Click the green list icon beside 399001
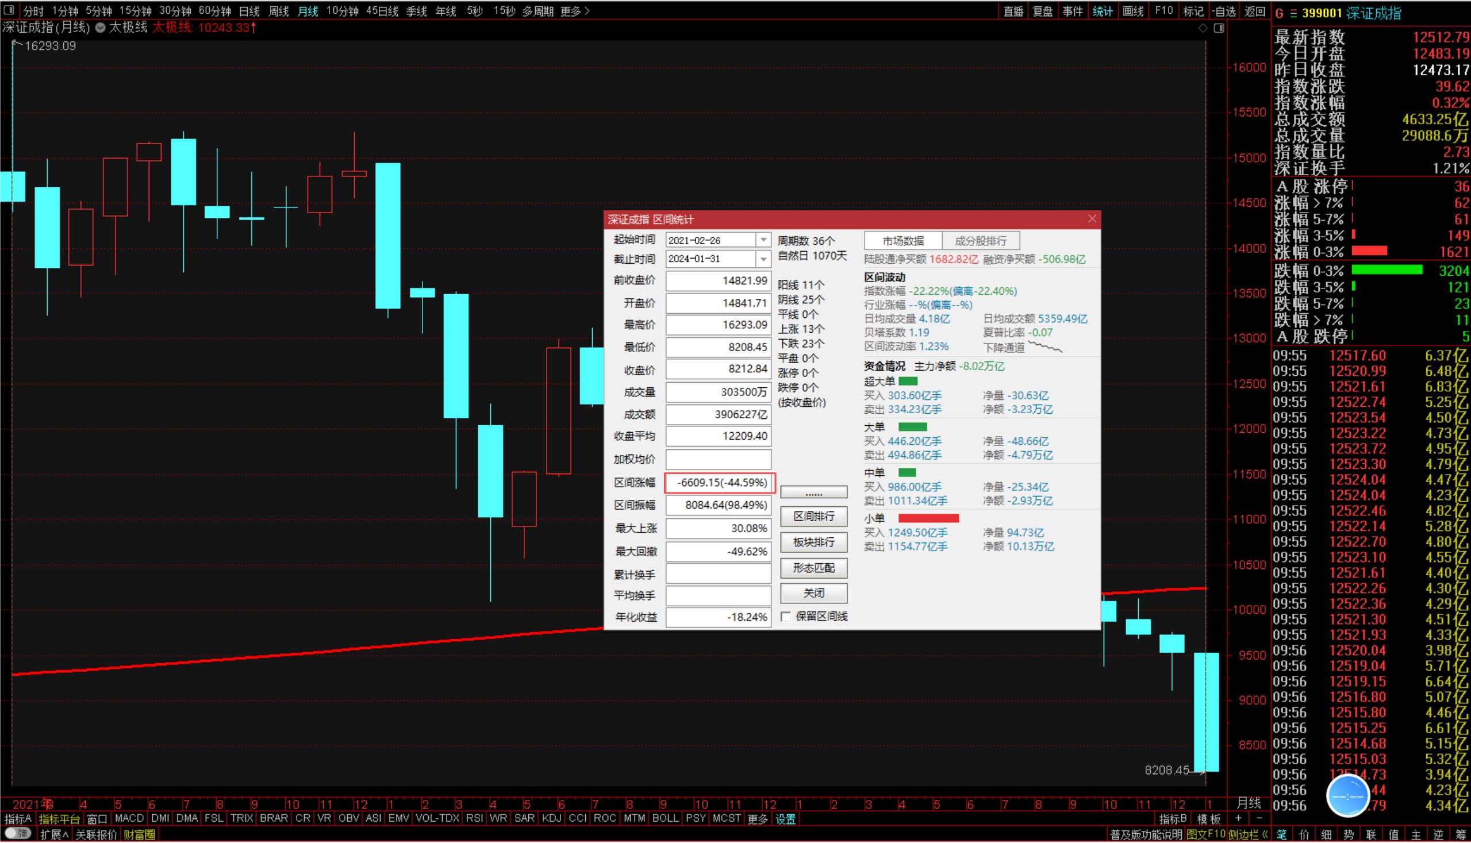Viewport: 1471px width, 843px height. 1293,13
